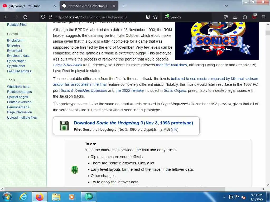Open the Sonic Origins link
Viewport: 270px width, 202px height.
click(175, 90)
